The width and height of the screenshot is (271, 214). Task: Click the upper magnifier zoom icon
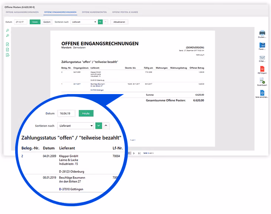point(8,30)
